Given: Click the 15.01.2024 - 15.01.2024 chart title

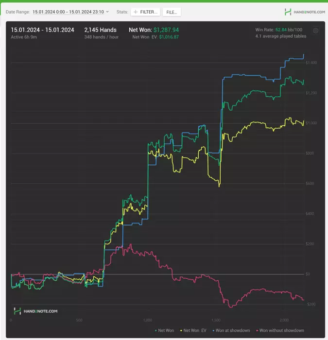Looking at the screenshot, I should (43, 30).
